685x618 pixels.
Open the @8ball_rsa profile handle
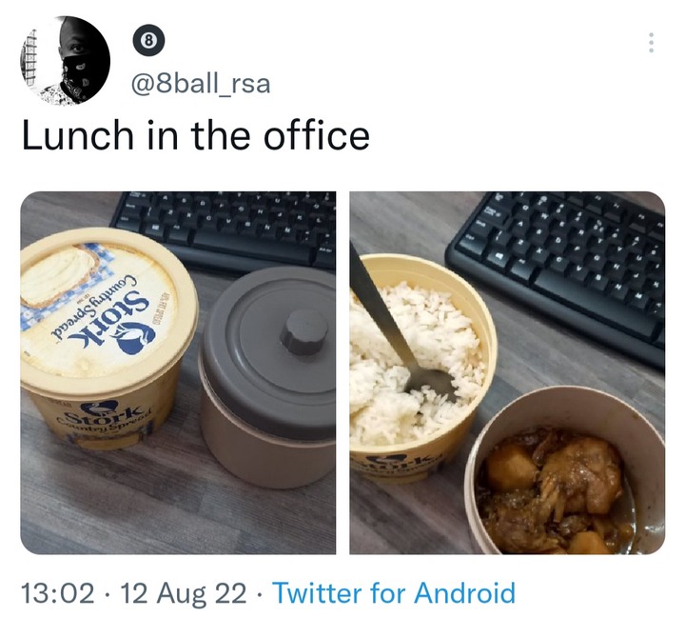coord(201,84)
